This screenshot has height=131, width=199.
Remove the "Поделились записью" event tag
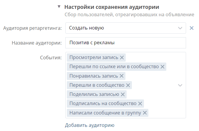coord(122,94)
